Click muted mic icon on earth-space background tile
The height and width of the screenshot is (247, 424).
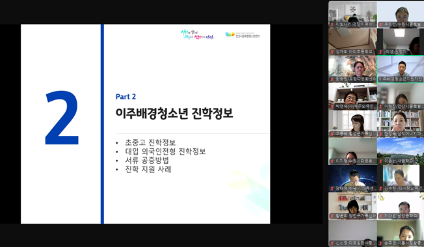tap(332, 188)
